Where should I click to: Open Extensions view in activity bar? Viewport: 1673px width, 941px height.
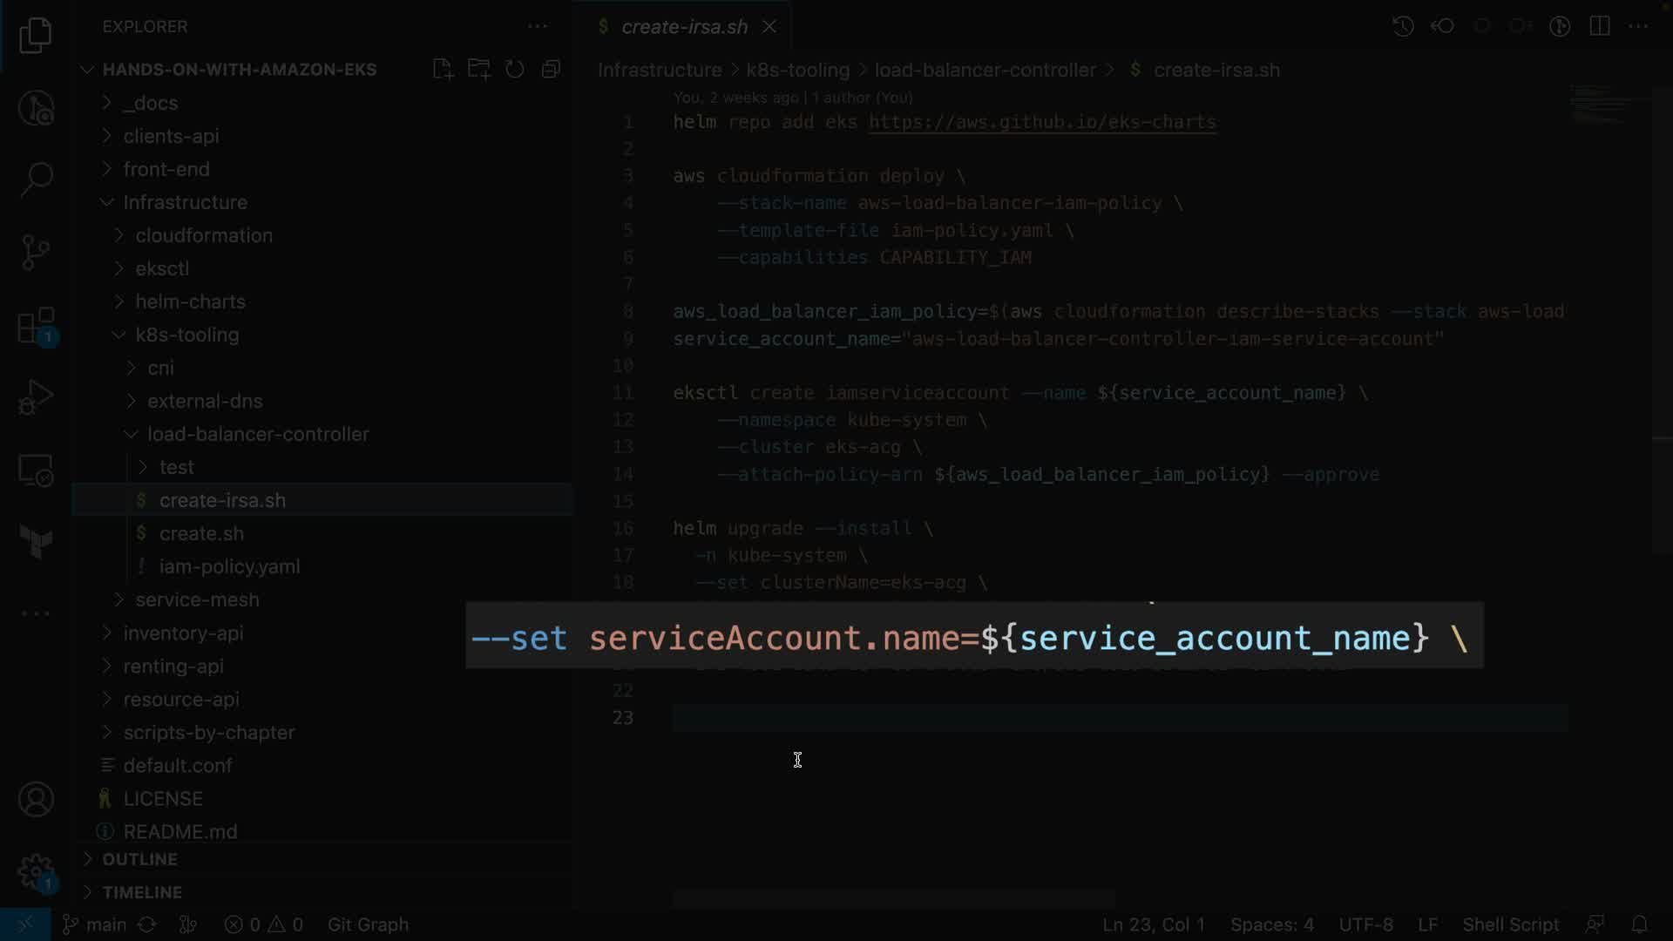pyautogui.click(x=36, y=327)
